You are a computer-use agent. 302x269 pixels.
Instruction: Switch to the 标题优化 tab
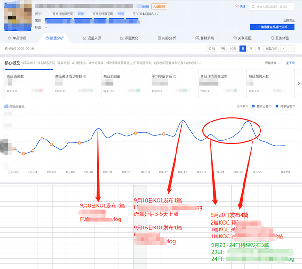(129, 38)
